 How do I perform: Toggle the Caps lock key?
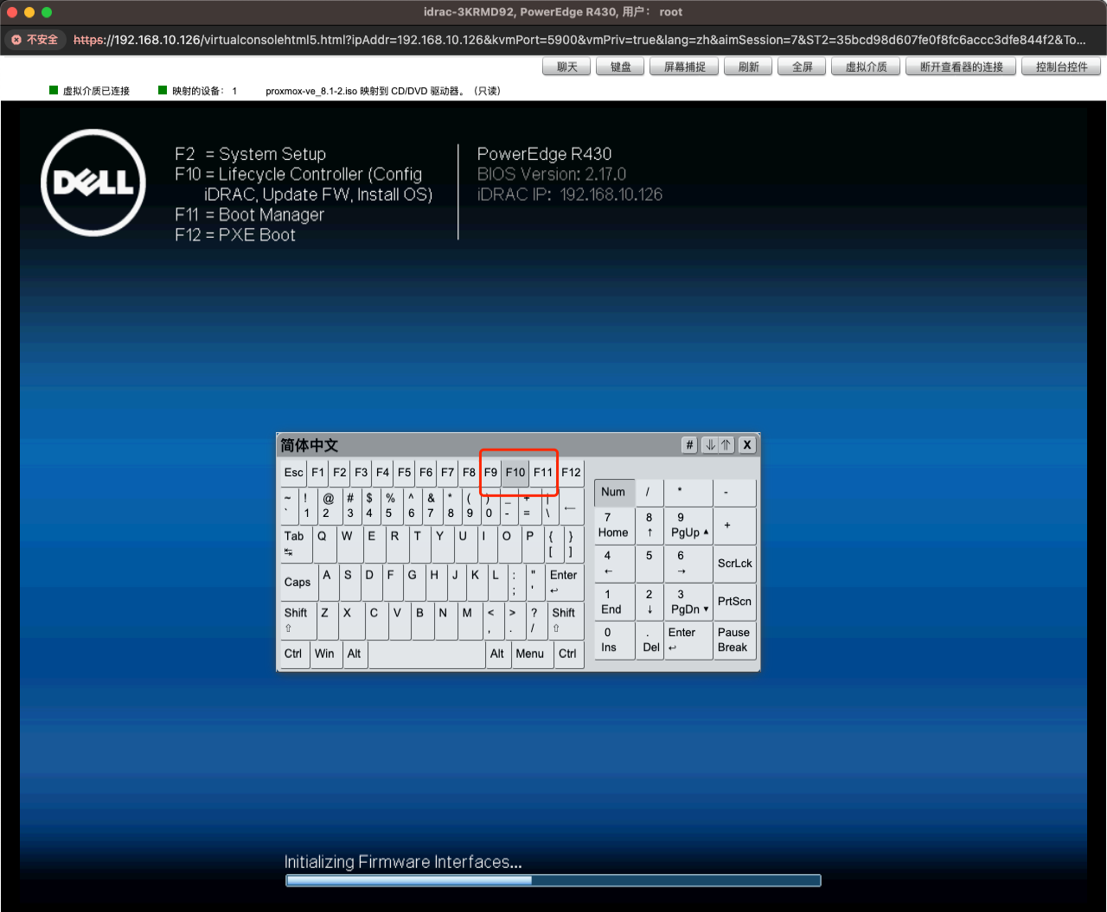299,583
